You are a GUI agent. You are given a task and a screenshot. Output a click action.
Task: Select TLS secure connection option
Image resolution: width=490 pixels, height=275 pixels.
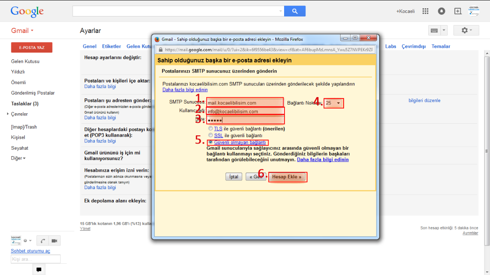point(211,128)
